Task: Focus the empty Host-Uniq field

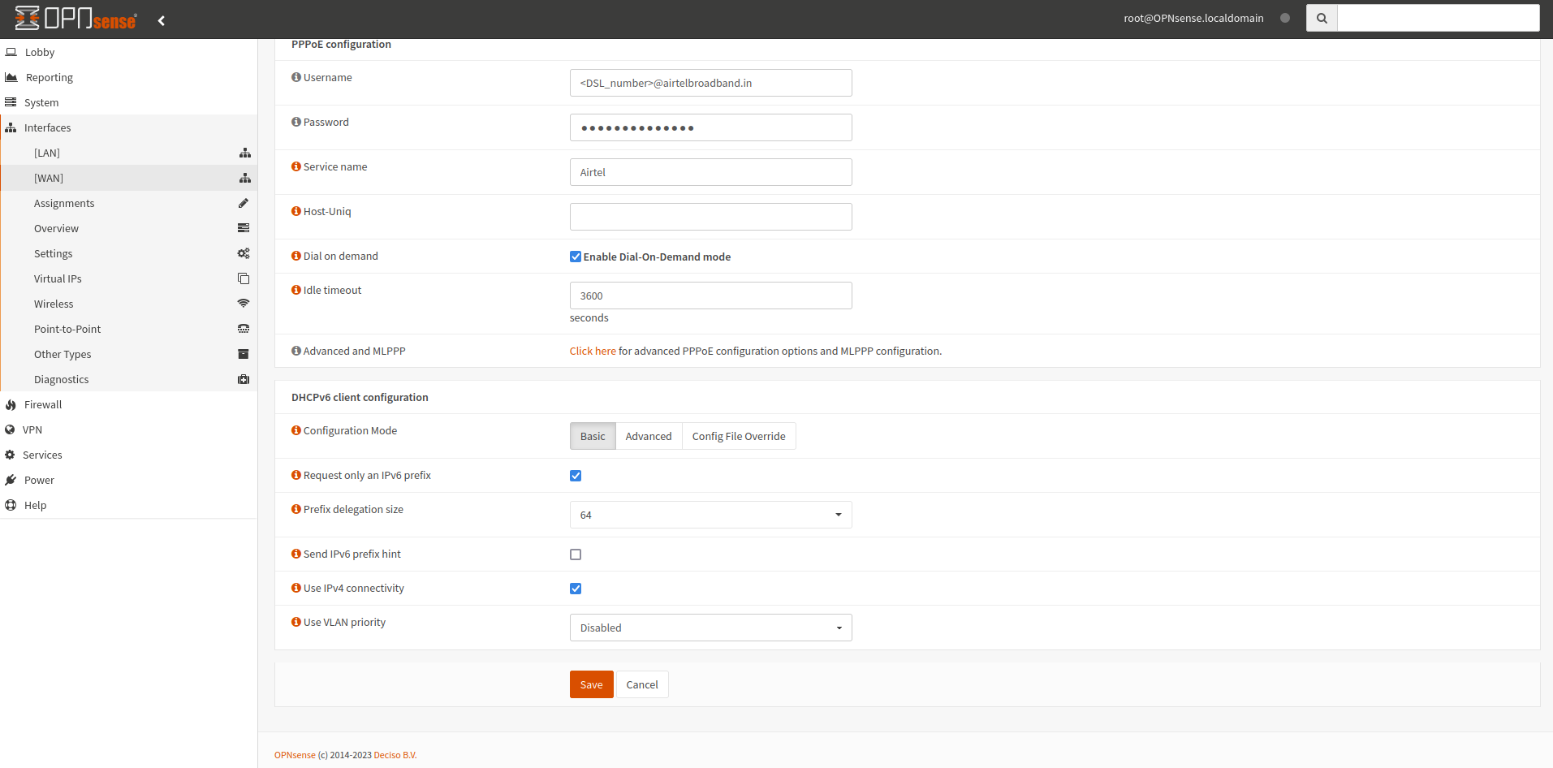Action: click(x=710, y=217)
